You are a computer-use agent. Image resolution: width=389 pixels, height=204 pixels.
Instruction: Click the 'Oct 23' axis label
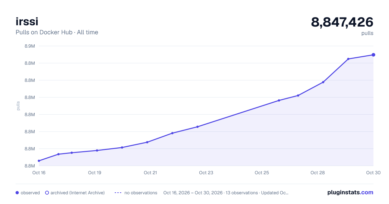[x=206, y=173]
